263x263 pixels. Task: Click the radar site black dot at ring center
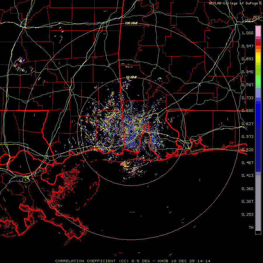[x=131, y=131]
